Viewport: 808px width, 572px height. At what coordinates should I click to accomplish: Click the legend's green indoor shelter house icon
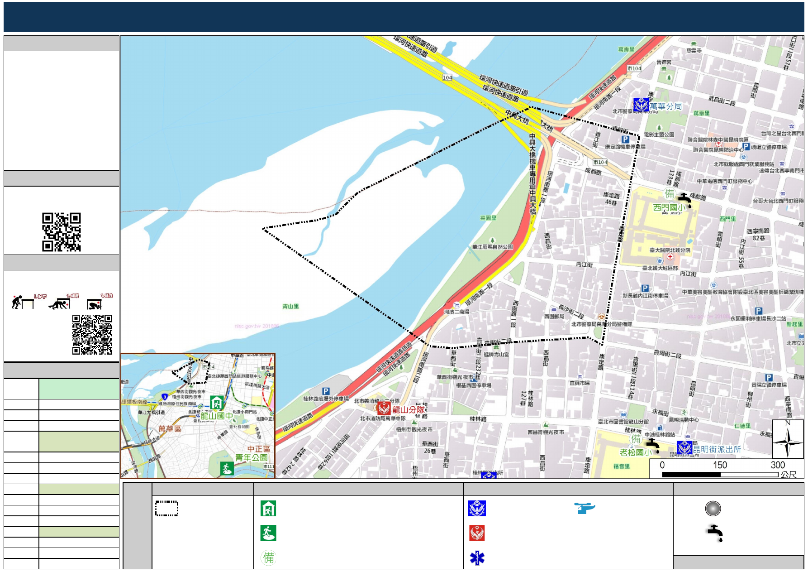pos(268,509)
